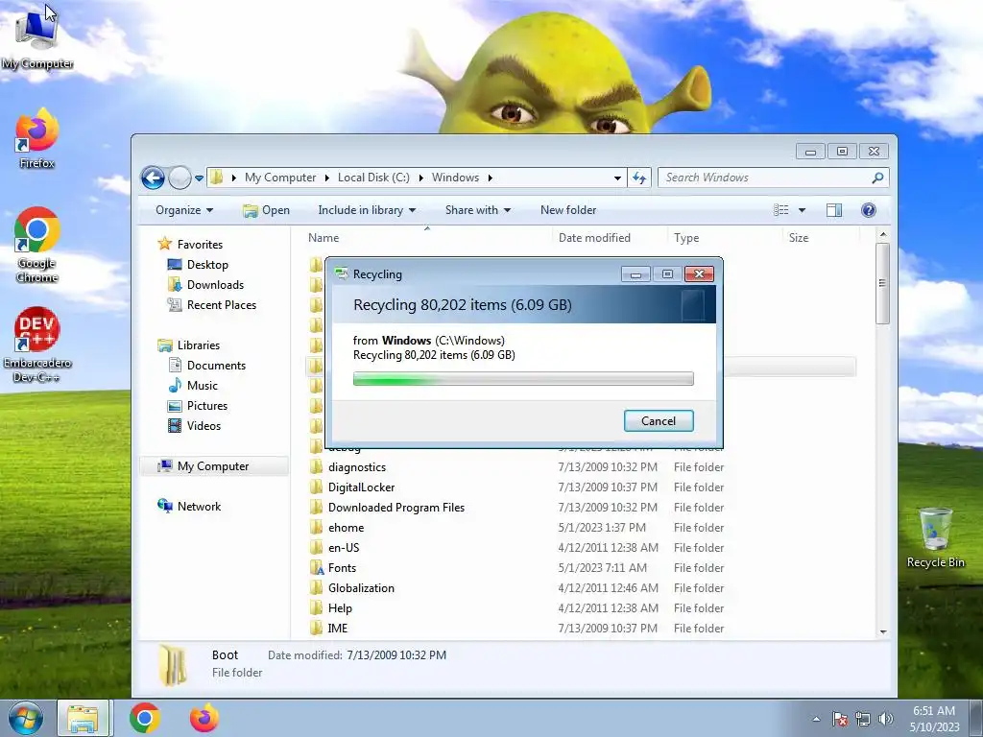Open the Pictures library
Viewport: 983px width, 737px height.
207,406
